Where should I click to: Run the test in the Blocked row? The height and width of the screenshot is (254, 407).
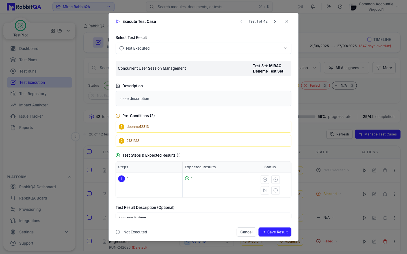tap(365, 194)
